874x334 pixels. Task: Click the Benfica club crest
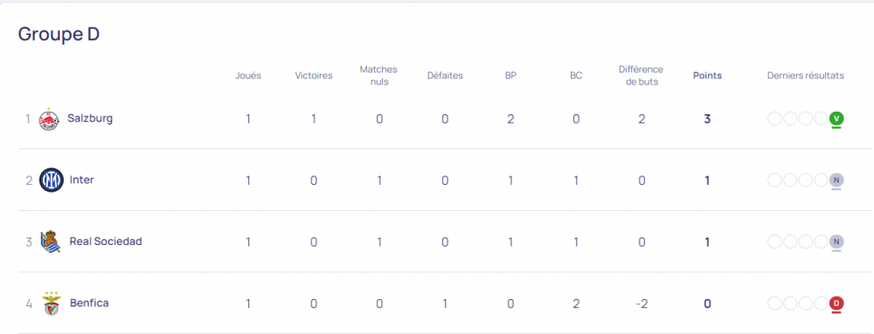51,303
